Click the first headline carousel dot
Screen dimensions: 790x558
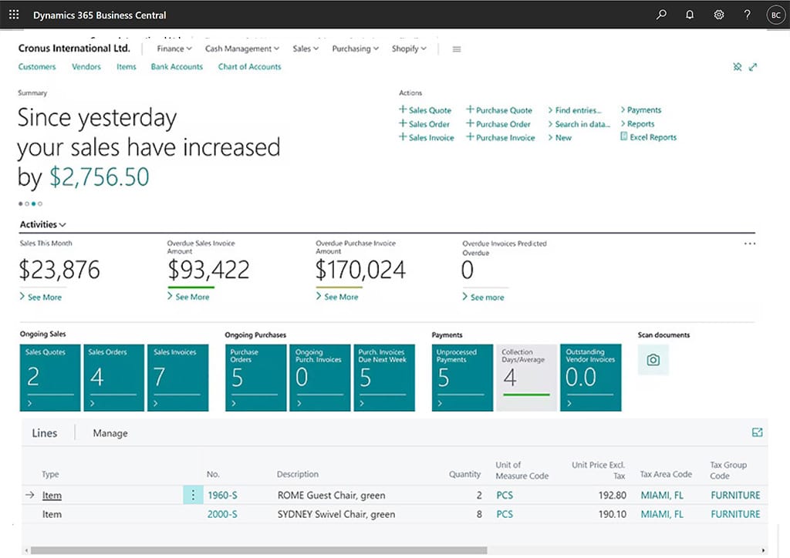(x=20, y=203)
